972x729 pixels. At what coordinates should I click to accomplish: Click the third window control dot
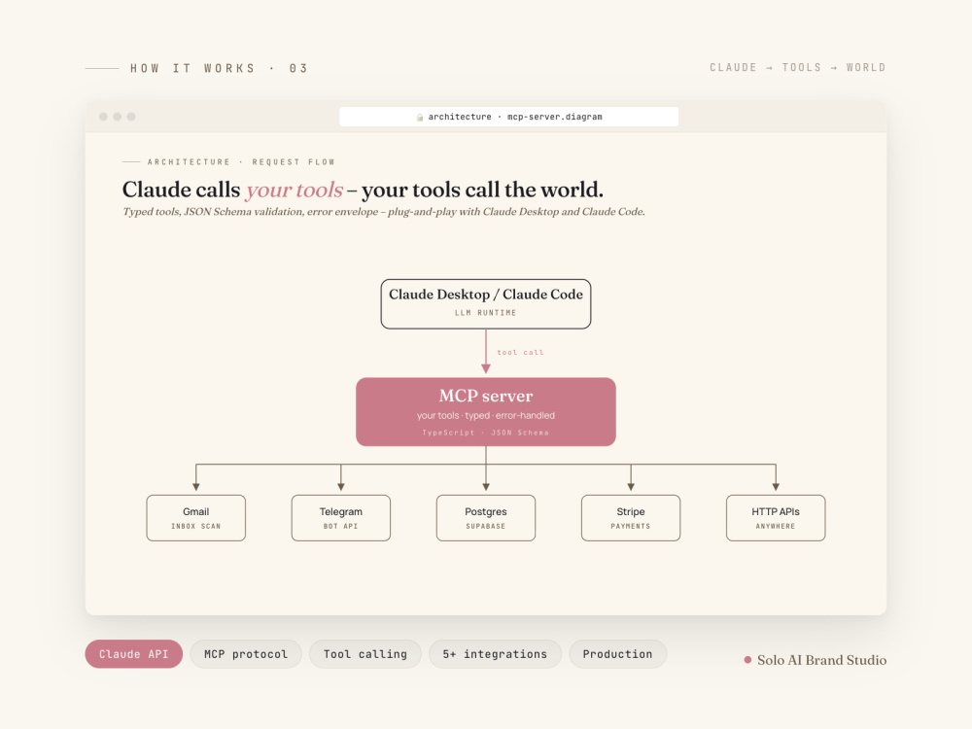click(x=131, y=117)
